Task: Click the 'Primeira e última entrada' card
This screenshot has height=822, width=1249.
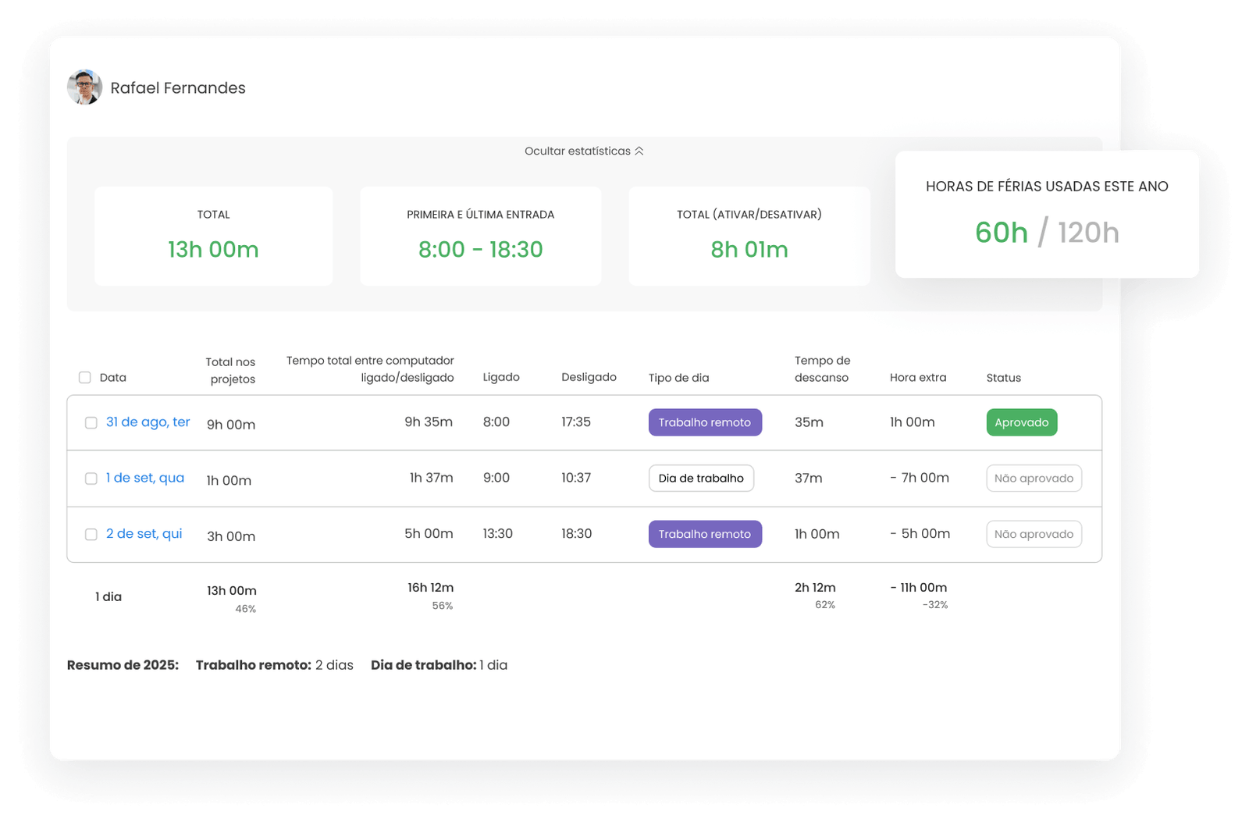Action: [480, 236]
